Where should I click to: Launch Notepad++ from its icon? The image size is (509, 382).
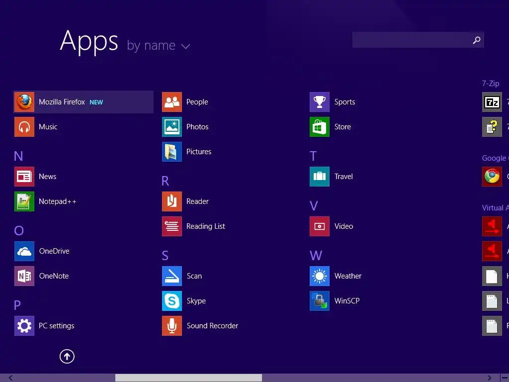[24, 201]
